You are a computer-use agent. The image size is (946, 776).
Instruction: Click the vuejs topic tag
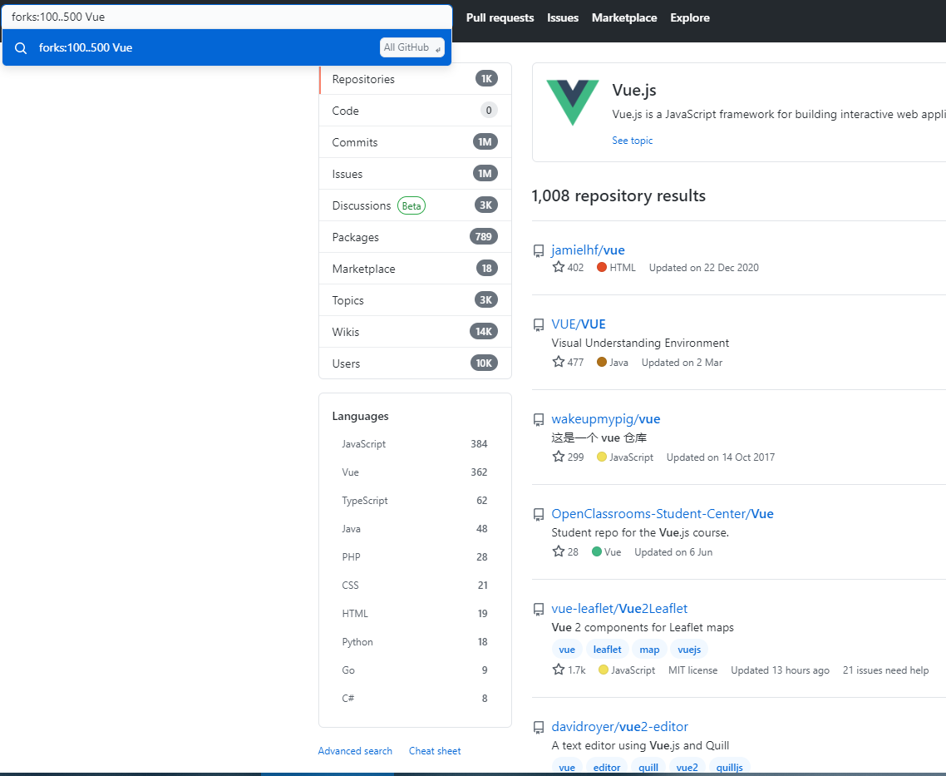689,650
